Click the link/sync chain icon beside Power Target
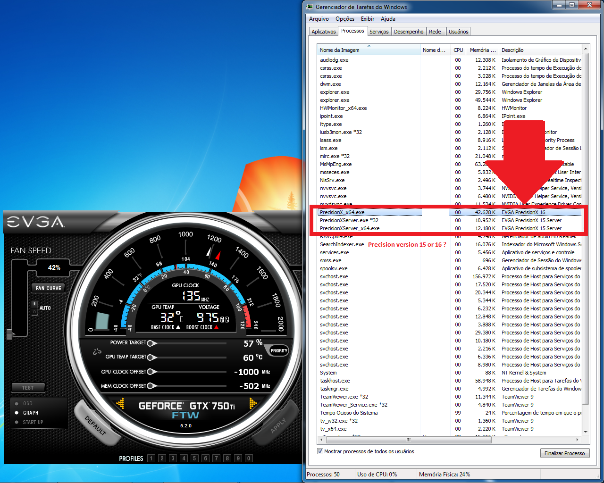This screenshot has width=604, height=483. tap(97, 351)
